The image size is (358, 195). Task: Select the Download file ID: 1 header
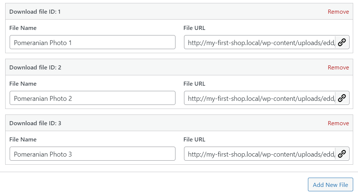point(179,11)
